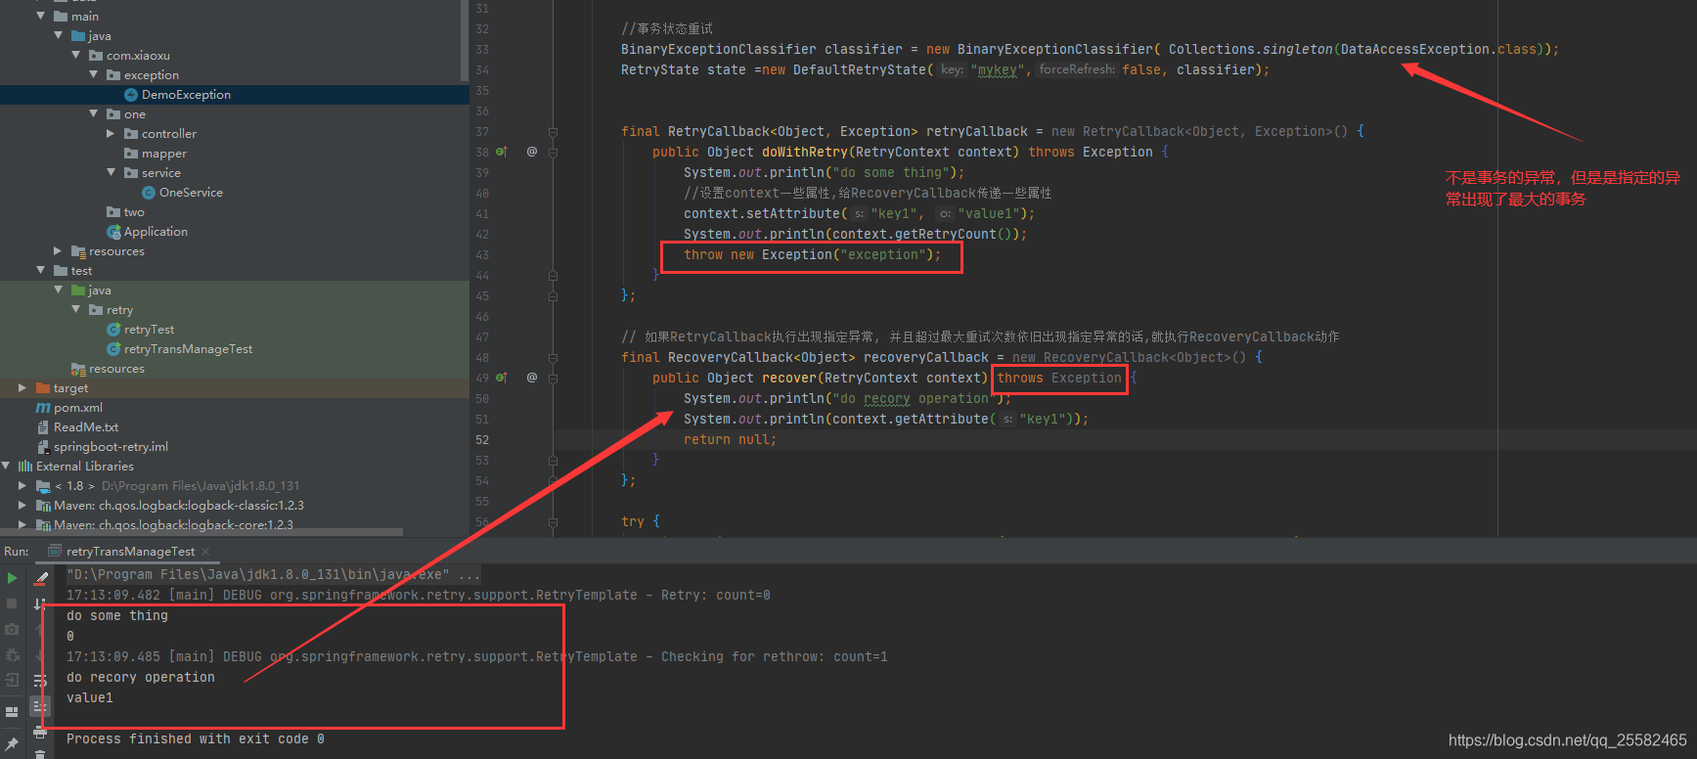Collapse the com.xiaoxu package node
1697x759 pixels.
click(76, 55)
